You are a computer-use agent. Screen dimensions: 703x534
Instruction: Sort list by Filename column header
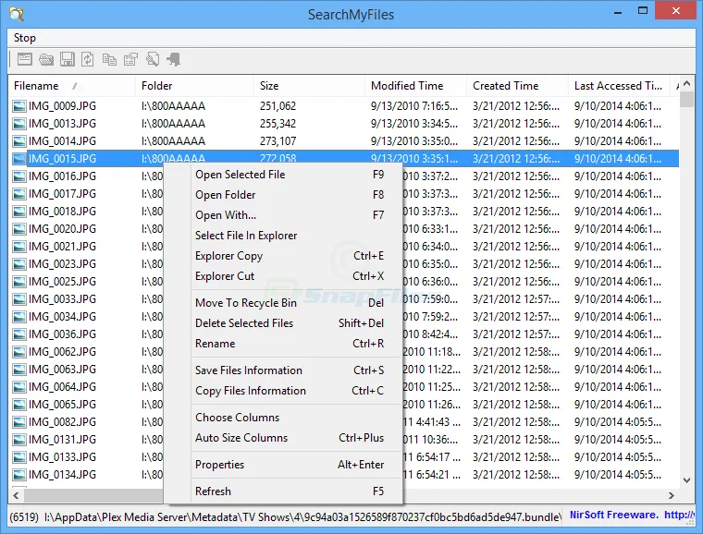coord(37,86)
